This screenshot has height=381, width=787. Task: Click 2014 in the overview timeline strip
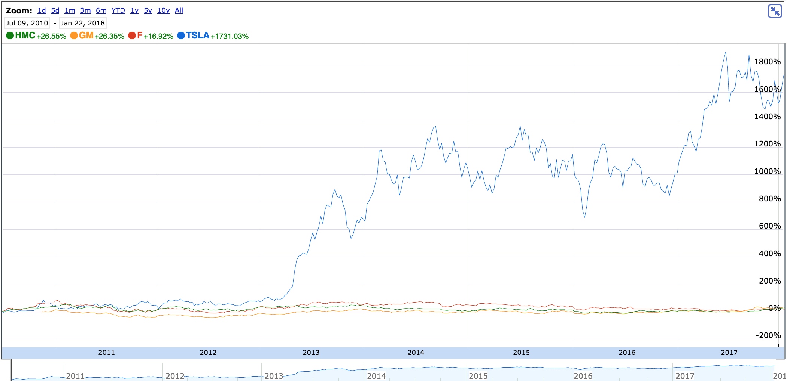(376, 376)
